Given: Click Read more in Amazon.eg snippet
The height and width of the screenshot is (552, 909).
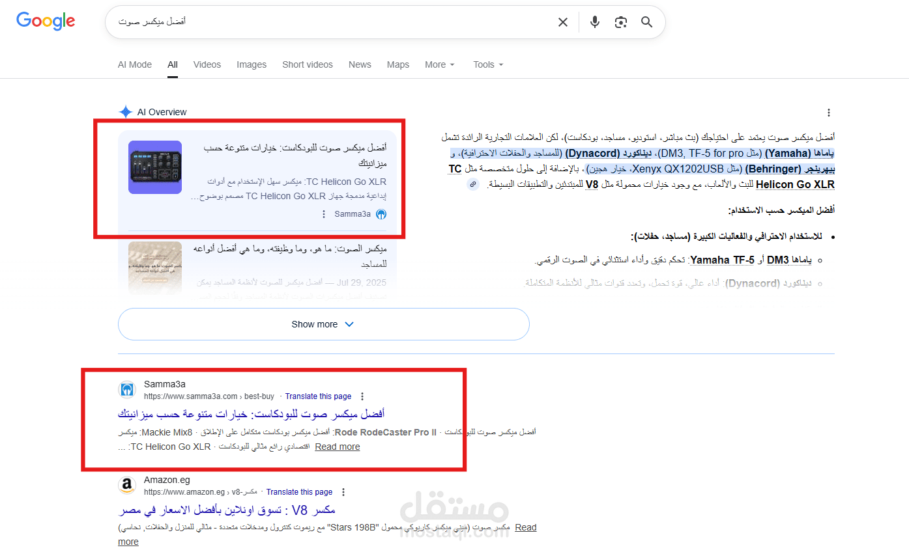Looking at the screenshot, I should pos(327,534).
